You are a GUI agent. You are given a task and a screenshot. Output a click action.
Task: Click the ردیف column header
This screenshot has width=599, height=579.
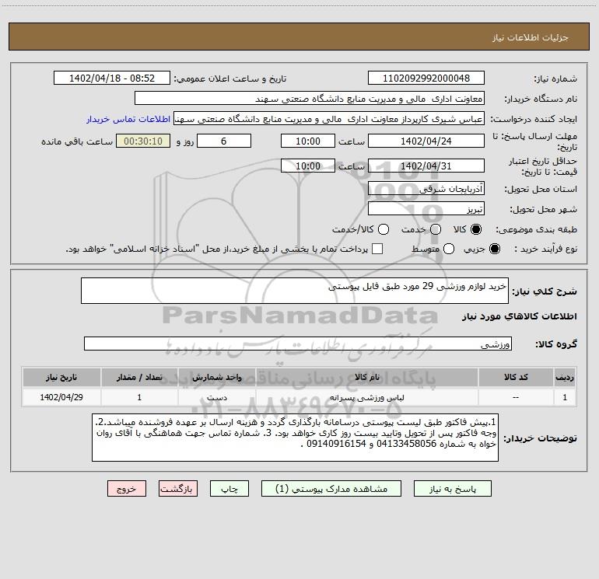[x=565, y=377]
